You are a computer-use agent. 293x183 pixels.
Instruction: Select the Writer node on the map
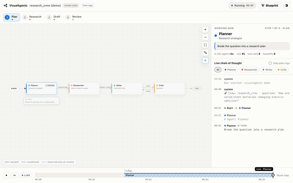tap(127, 88)
